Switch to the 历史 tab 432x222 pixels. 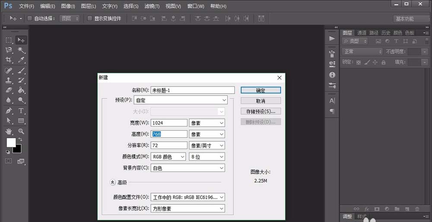click(x=386, y=33)
